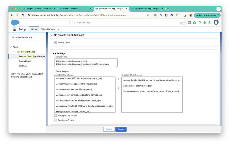Collapse the Apps tree node

(11, 47)
